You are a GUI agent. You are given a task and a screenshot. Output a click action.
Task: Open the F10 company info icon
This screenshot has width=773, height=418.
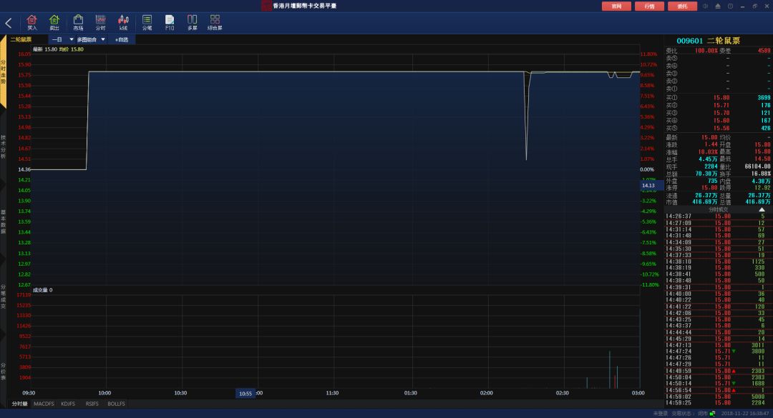(x=170, y=23)
